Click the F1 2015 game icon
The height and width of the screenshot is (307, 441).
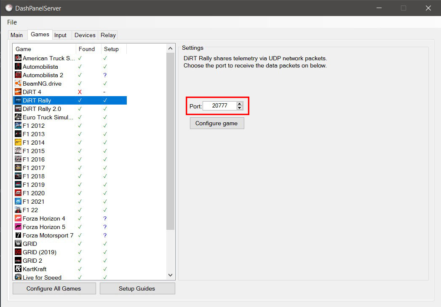[x=18, y=151]
